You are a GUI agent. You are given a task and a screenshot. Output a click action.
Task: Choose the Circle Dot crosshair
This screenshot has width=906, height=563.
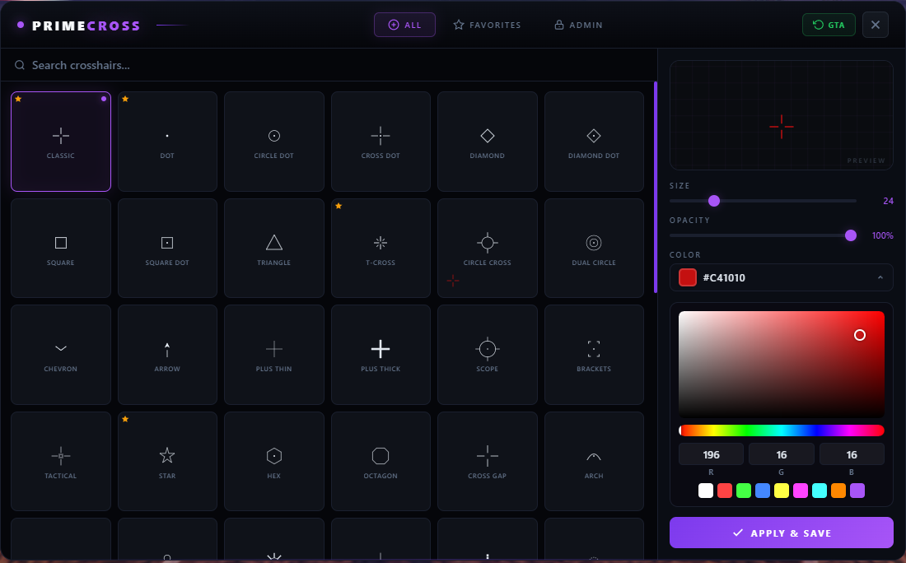(x=273, y=141)
